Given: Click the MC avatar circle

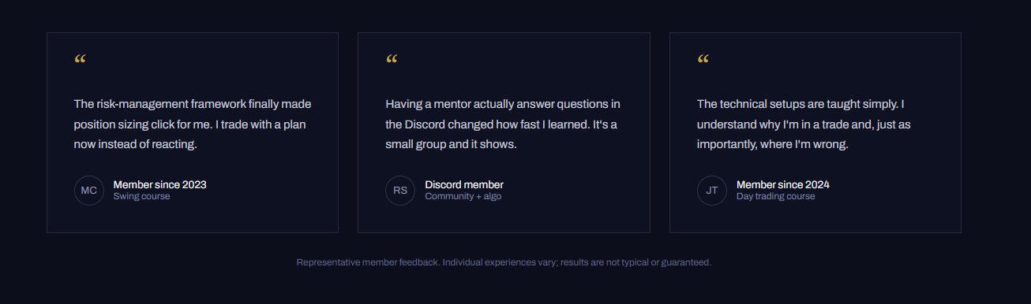Looking at the screenshot, I should click(x=89, y=191).
